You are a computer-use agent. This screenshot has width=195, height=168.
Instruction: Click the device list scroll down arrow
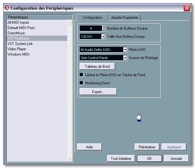(70, 159)
